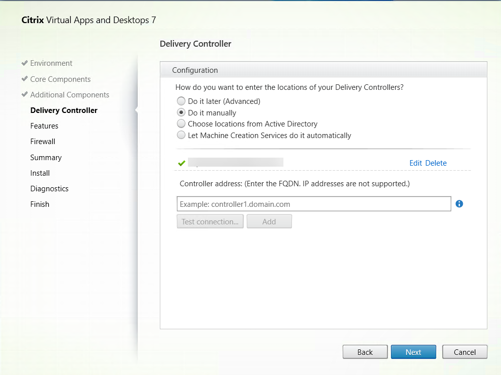
Task: Click the Additional Components checkmark icon
Action: click(25, 94)
